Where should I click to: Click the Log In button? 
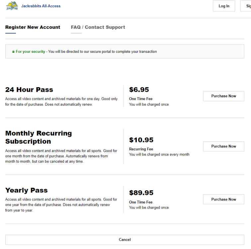pos(224,6)
